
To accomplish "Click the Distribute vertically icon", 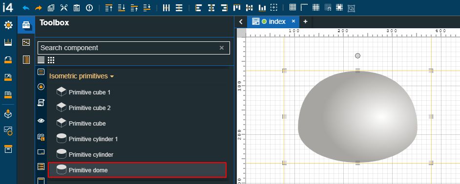I will tap(179, 8).
